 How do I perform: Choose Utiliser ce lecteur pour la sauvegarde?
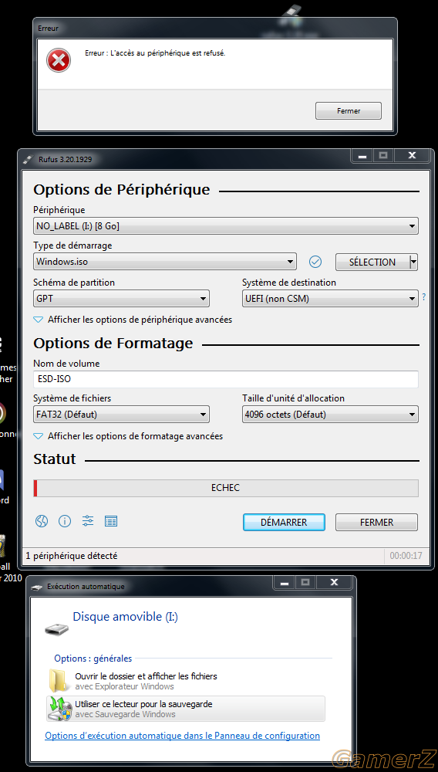(186, 709)
